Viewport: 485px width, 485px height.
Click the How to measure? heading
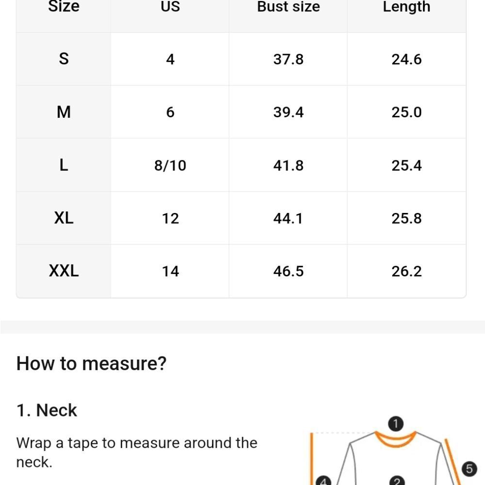coord(91,363)
